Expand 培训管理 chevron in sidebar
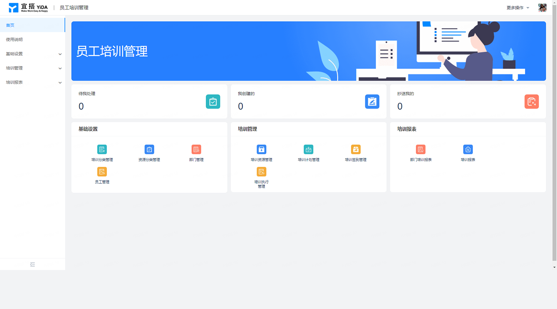 (x=60, y=68)
